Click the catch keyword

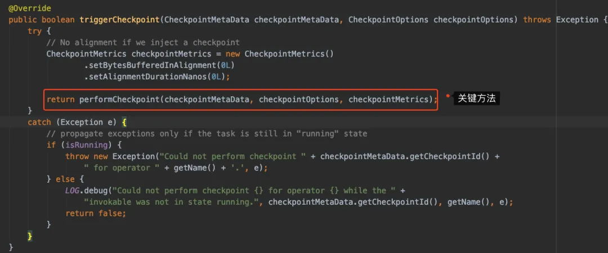click(39, 122)
